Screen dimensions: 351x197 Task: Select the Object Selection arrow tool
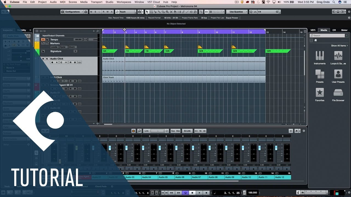coord(147,12)
